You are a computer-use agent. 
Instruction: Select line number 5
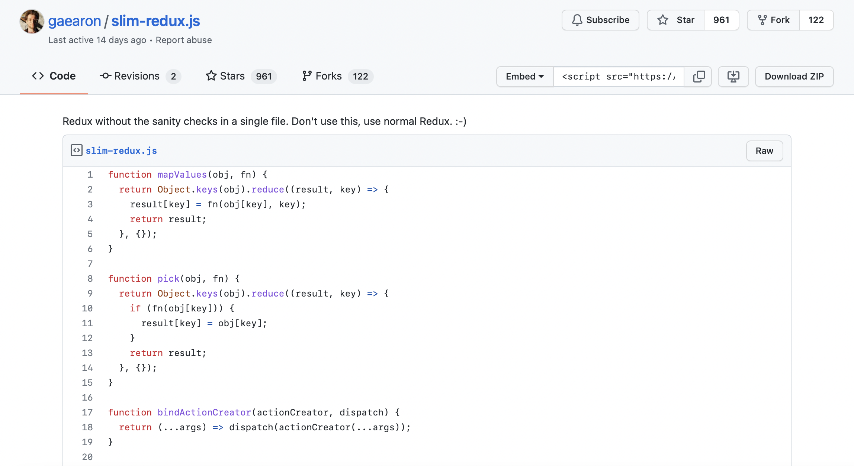tap(90, 234)
